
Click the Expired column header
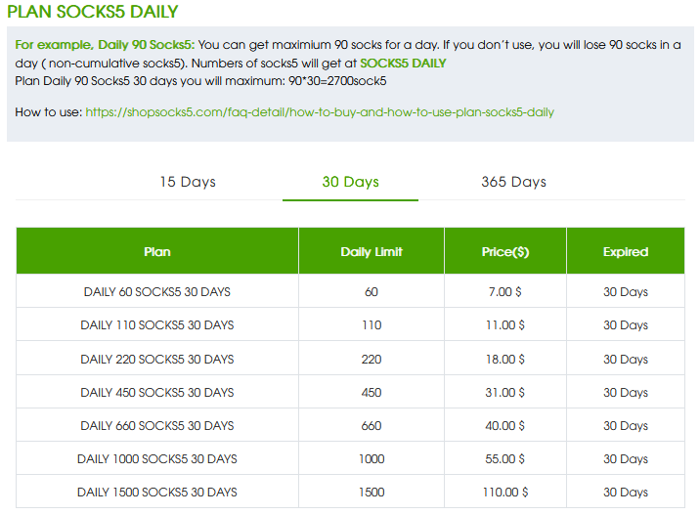(626, 251)
